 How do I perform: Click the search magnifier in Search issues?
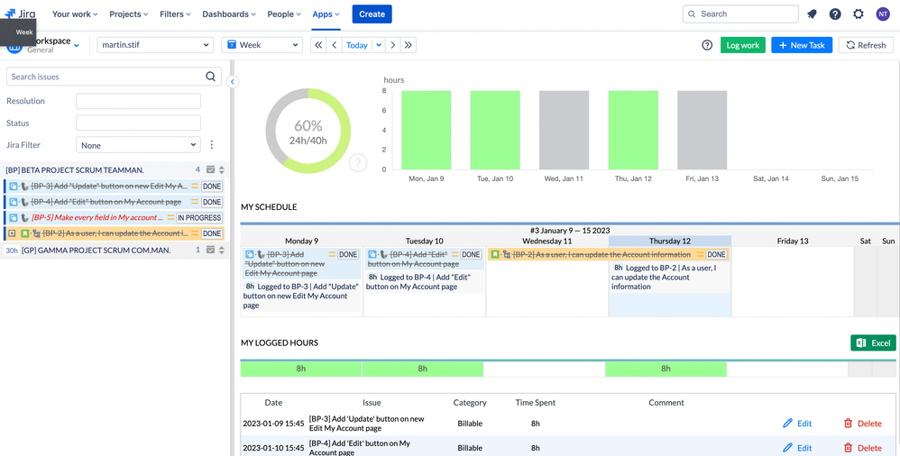tap(211, 77)
